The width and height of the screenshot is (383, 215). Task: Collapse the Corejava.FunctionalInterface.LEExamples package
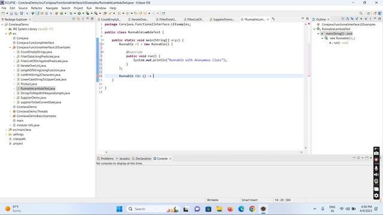pyautogui.click(x=10, y=47)
